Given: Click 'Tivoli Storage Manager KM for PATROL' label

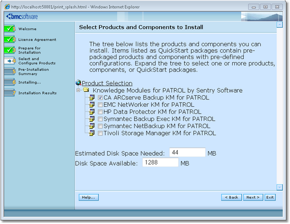Looking at the screenshot, I should (x=160, y=133).
